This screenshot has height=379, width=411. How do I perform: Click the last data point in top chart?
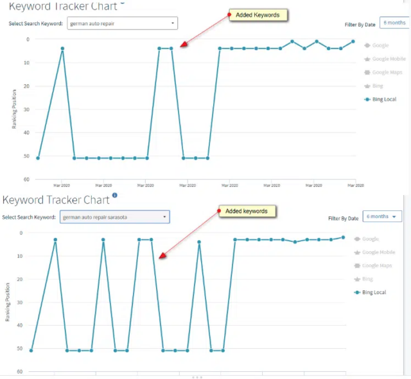point(353,41)
